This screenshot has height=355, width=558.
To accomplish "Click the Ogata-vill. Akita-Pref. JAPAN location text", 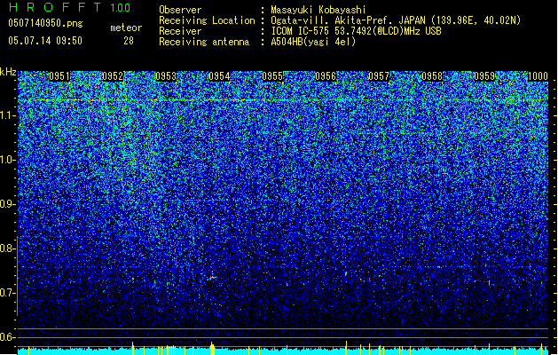I will pyautogui.click(x=396, y=20).
